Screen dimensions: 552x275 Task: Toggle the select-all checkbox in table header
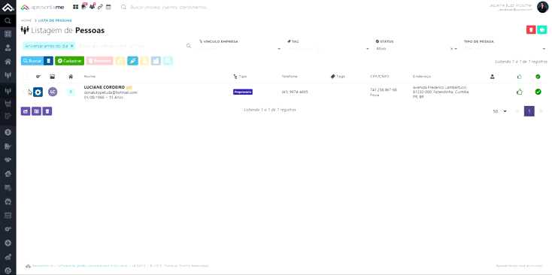(25, 77)
